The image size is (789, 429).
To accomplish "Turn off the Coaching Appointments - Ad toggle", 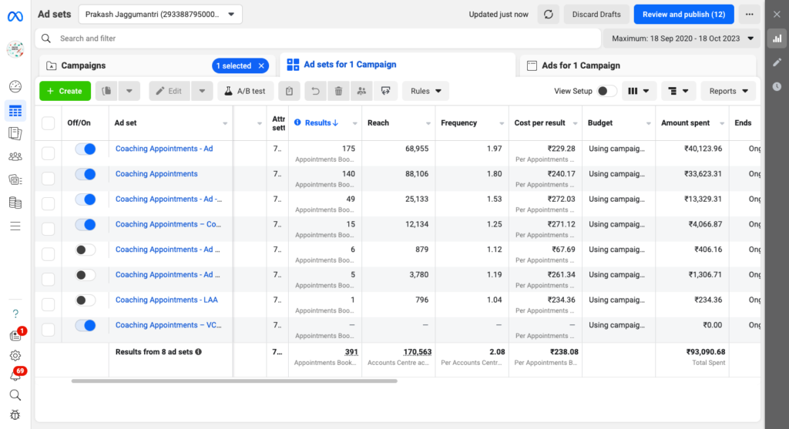I will (x=85, y=149).
